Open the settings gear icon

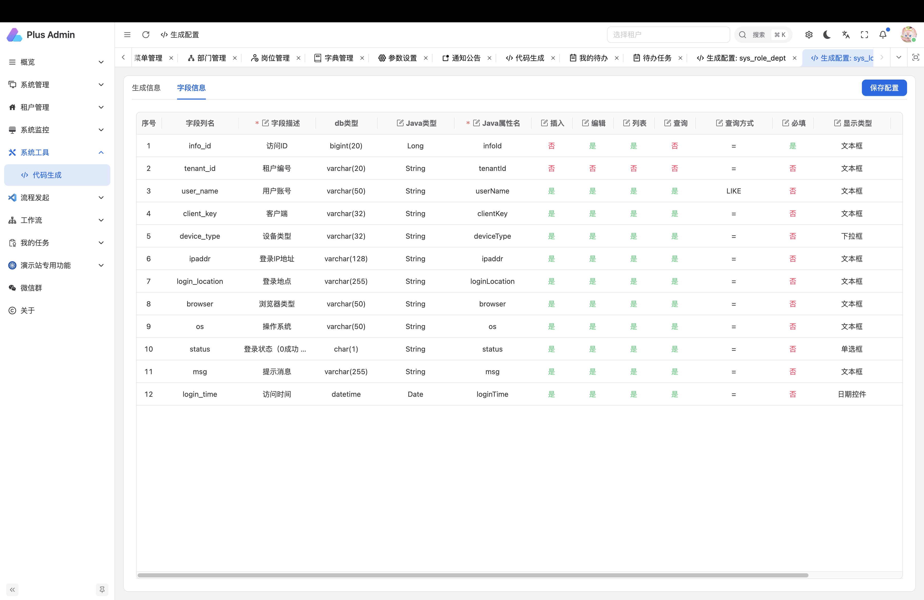point(809,35)
